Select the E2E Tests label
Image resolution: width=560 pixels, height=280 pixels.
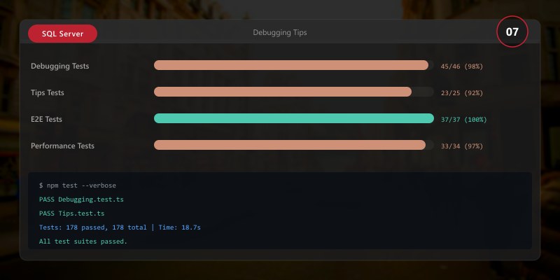point(46,119)
